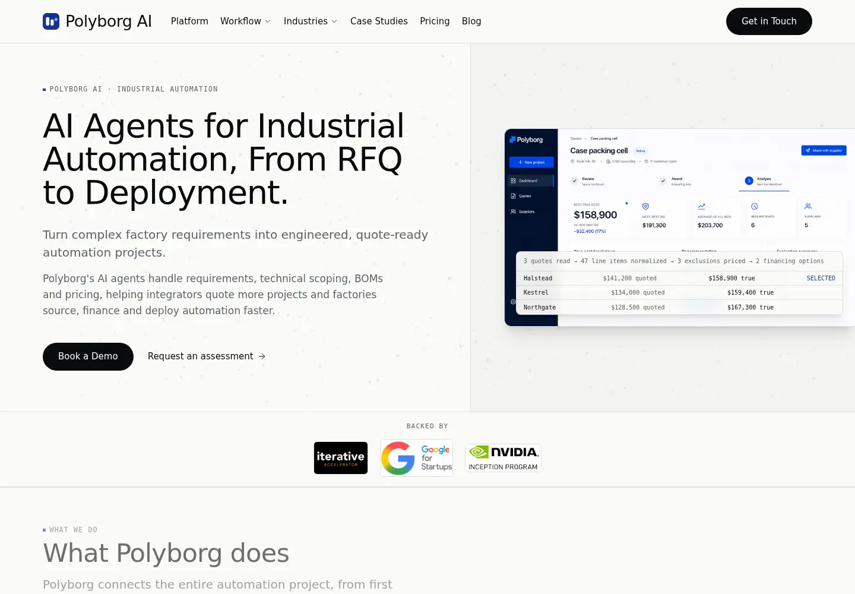Click the New project button in the dashboard preview
The image size is (855, 594).
pos(531,162)
